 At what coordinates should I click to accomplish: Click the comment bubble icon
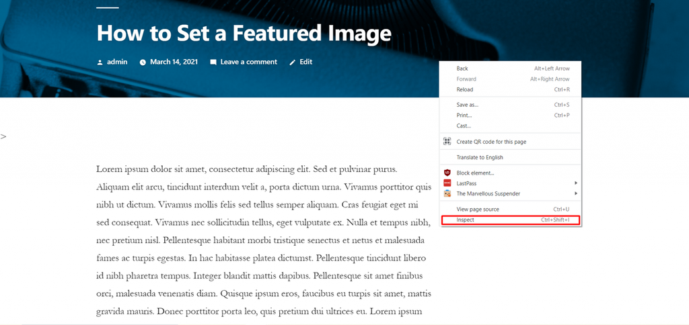point(213,62)
